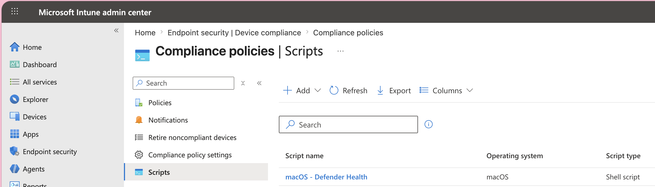This screenshot has height=187, width=655.
Task: Click the Notifications bell icon
Action: tap(139, 120)
